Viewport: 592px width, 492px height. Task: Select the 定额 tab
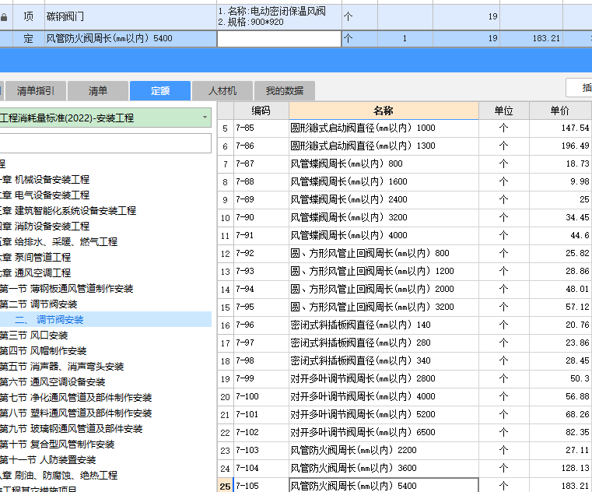pos(160,90)
